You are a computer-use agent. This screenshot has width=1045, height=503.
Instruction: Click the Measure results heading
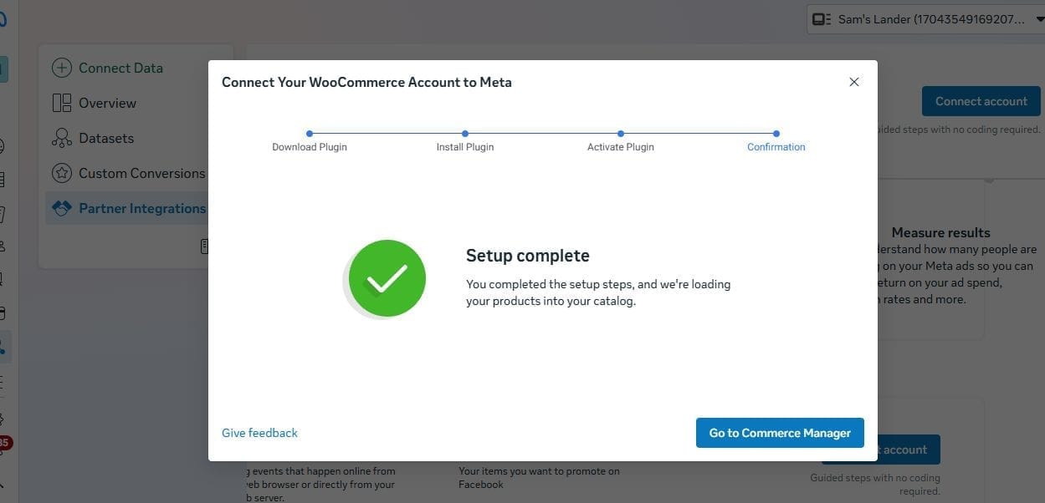pos(940,232)
